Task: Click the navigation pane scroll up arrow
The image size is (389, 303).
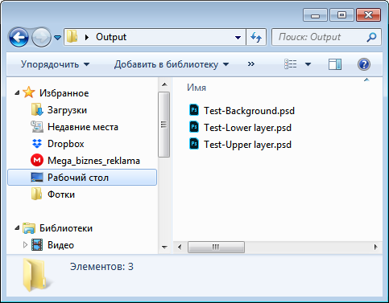Action: (164, 84)
